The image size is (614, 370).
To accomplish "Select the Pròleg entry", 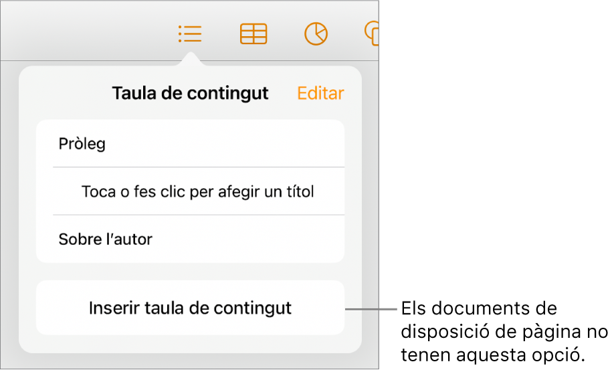I will (191, 144).
